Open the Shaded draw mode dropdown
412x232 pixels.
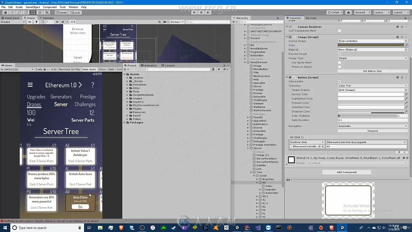(13, 22)
